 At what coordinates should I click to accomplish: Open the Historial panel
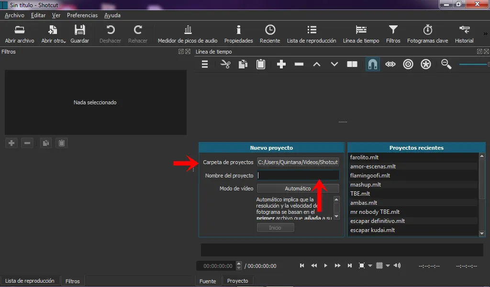coord(464,34)
